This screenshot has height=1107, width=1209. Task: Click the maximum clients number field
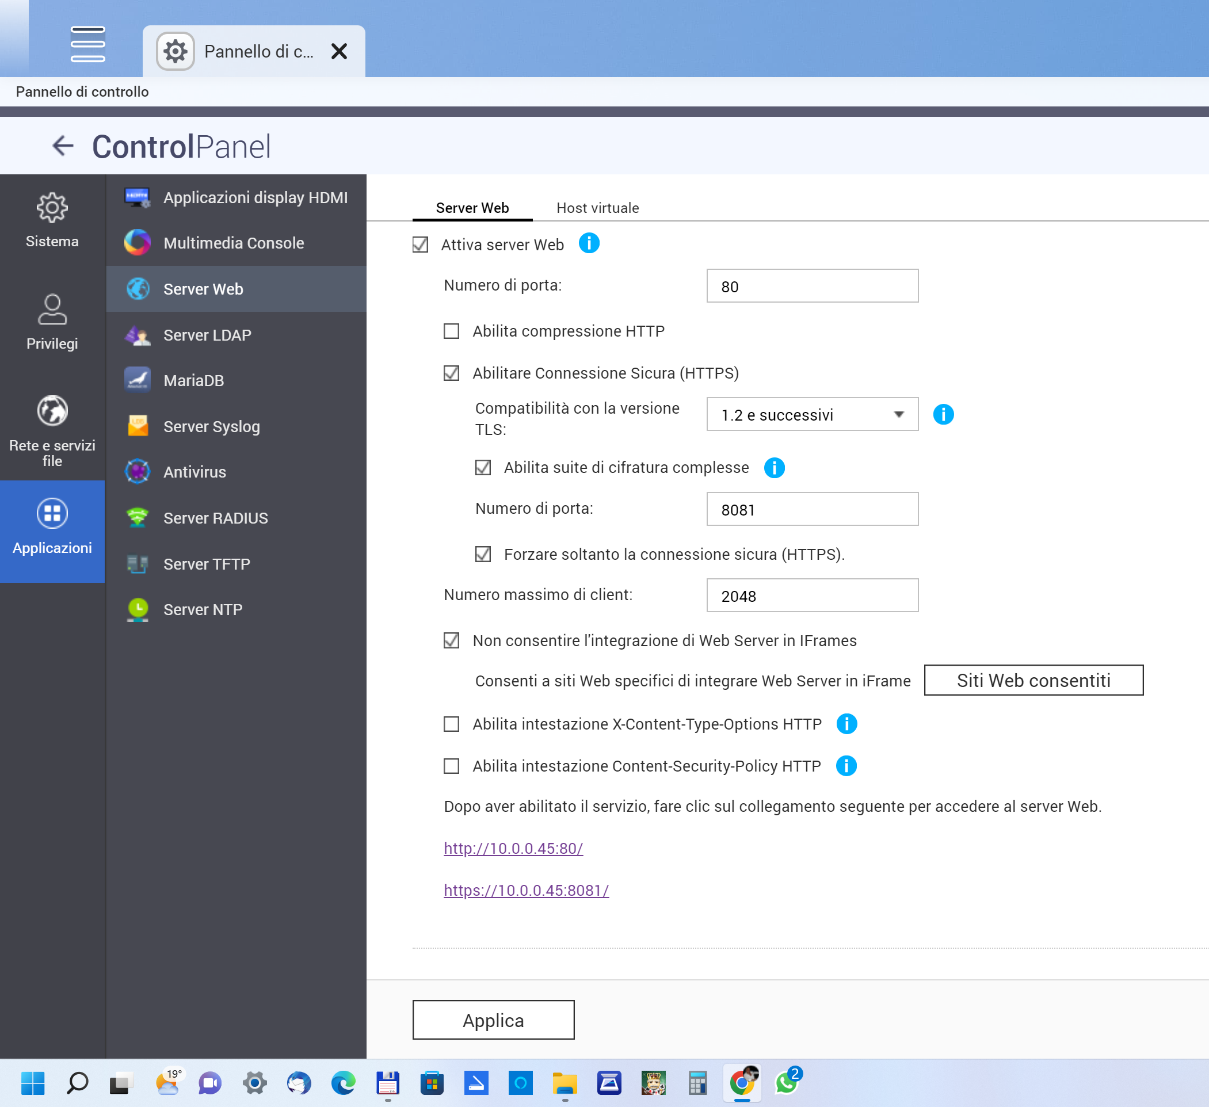[812, 596]
